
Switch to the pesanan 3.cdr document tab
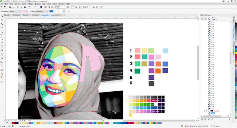(x=56, y=15)
